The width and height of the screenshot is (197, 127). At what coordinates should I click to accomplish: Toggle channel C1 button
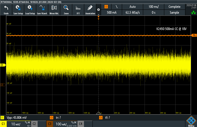[3, 124]
